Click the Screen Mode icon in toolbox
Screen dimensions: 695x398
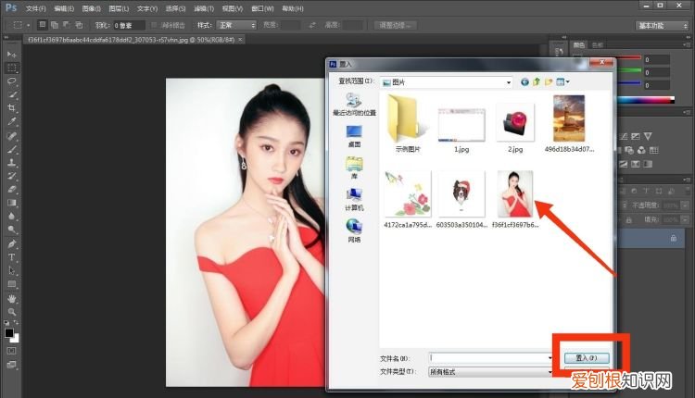[x=11, y=365]
